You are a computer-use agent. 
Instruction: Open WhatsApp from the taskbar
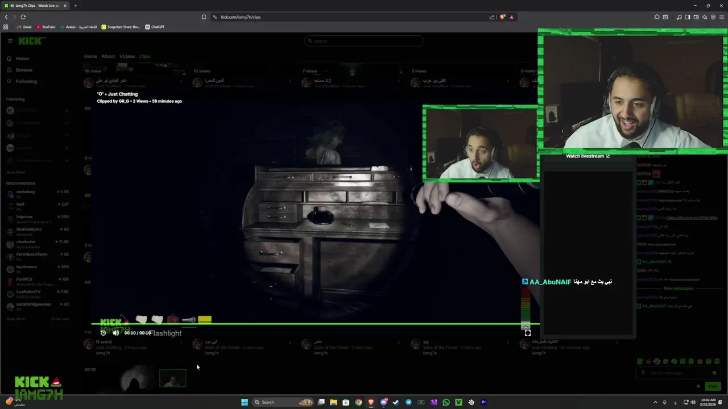pyautogui.click(x=446, y=402)
